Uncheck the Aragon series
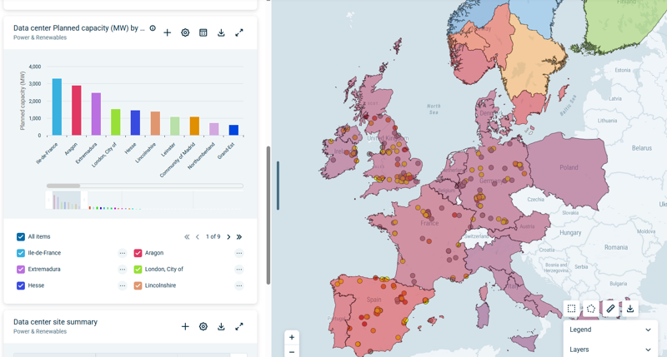The width and height of the screenshot is (667, 357). tap(138, 253)
